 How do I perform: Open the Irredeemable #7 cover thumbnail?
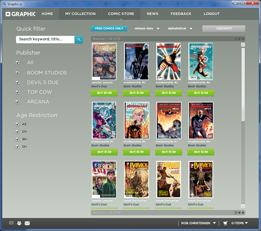tap(169, 120)
